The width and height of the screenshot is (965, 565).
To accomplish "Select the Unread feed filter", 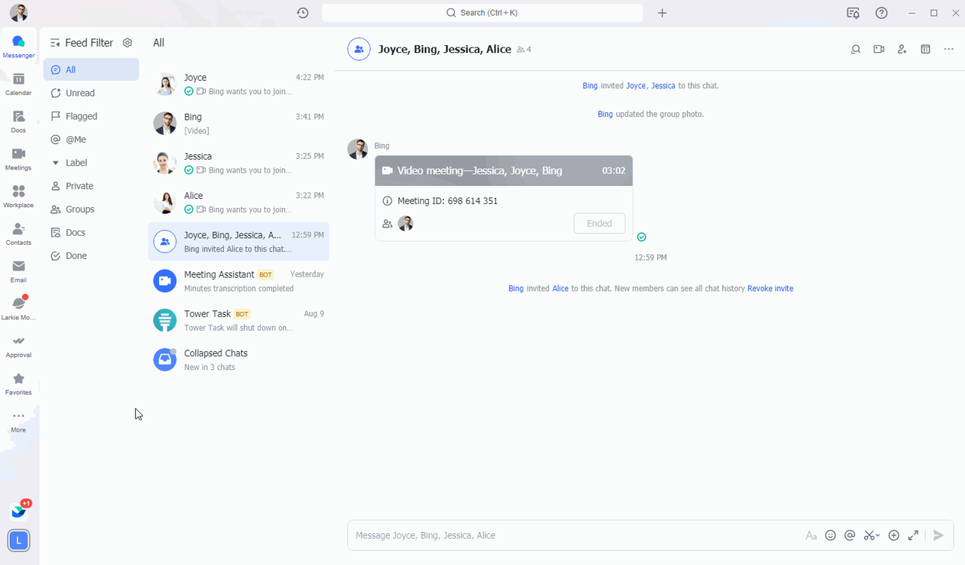I will click(80, 93).
